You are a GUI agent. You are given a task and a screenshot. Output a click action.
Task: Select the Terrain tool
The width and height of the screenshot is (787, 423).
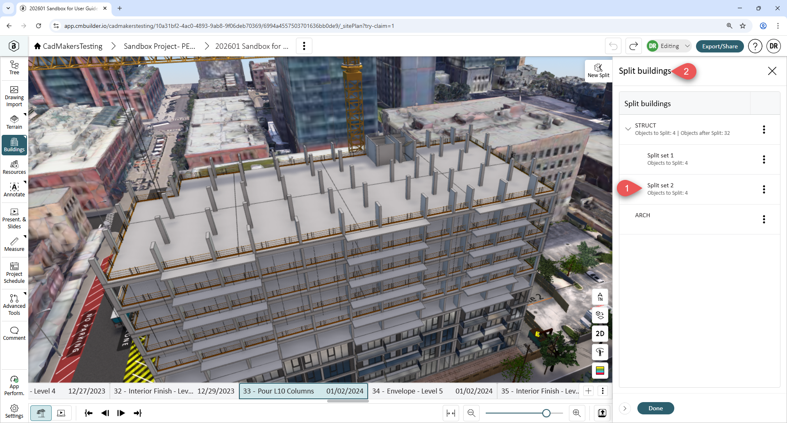tap(14, 122)
